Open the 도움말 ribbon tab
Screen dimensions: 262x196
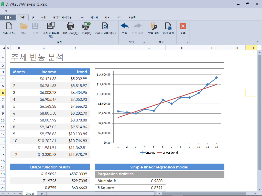coord(132,18)
